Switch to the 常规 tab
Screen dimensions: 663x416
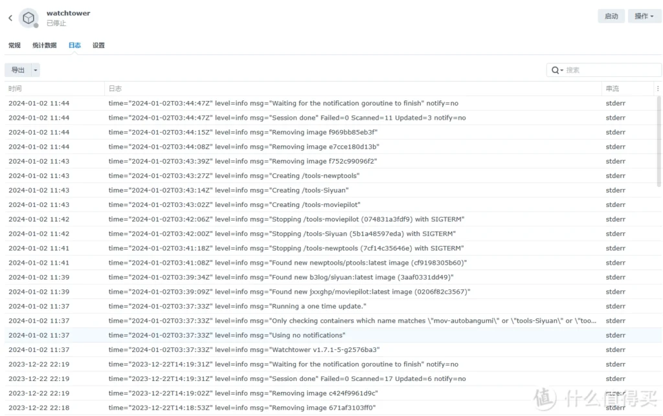(14, 45)
